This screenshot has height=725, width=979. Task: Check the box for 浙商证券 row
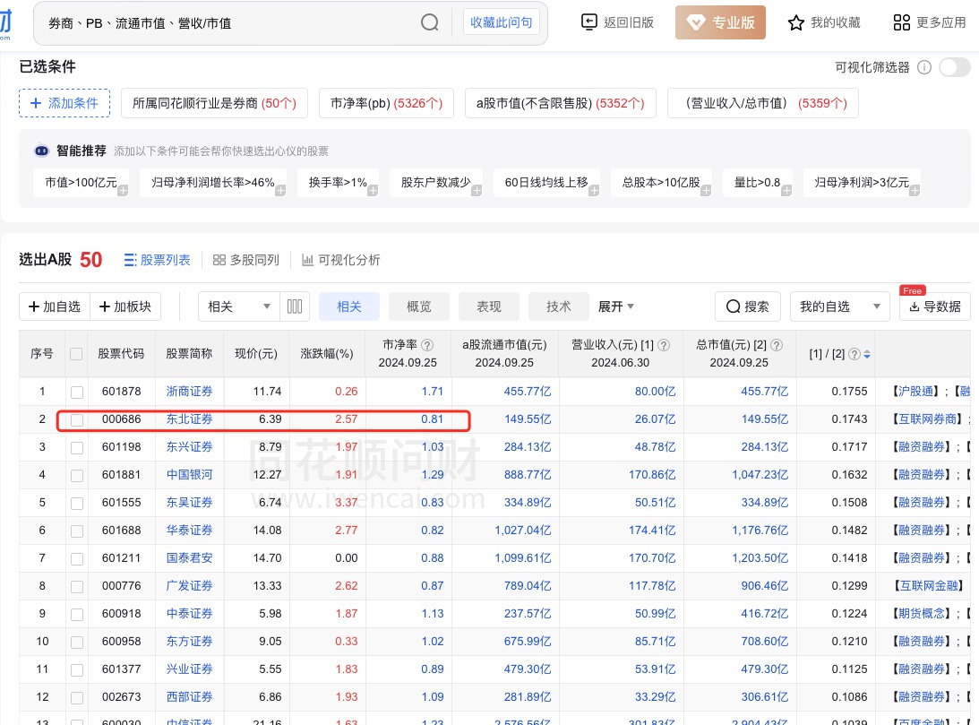(x=77, y=393)
